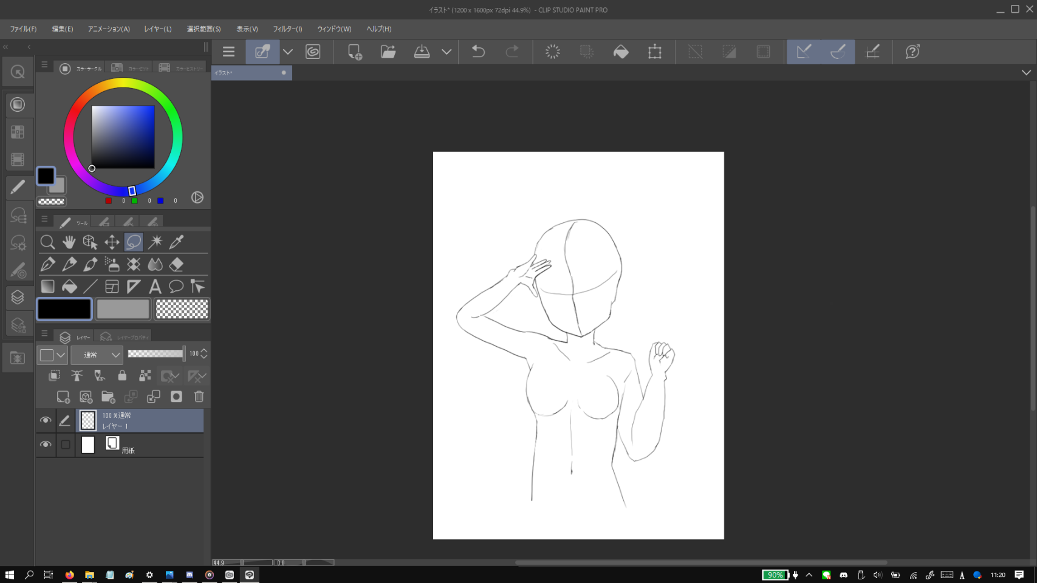Click the Undo arrow in command bar
Screen dimensions: 1037x583
tap(478, 52)
